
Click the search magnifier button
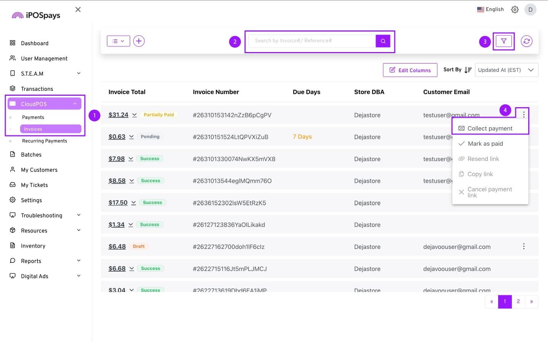[x=383, y=41]
